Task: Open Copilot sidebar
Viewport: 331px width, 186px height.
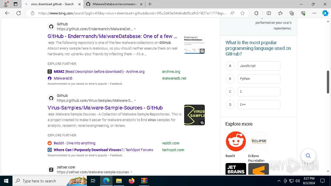Action: [x=325, y=13]
